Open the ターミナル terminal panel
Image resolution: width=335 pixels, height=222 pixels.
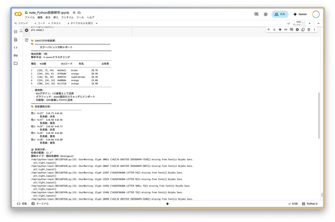(40, 204)
